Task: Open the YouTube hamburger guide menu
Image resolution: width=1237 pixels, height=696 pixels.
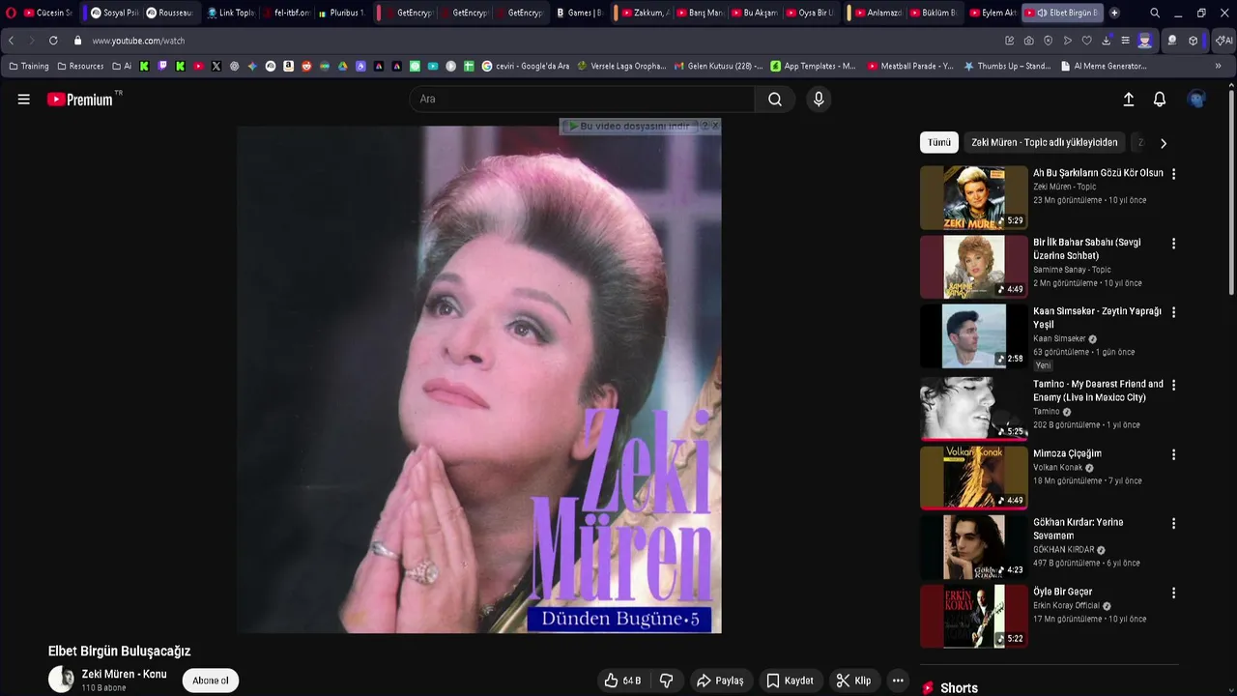Action: pos(24,100)
